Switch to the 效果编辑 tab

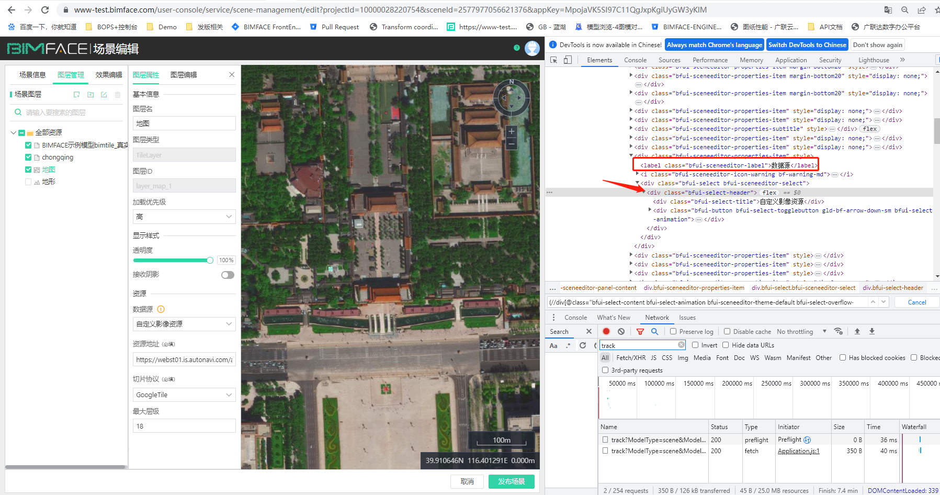point(109,75)
